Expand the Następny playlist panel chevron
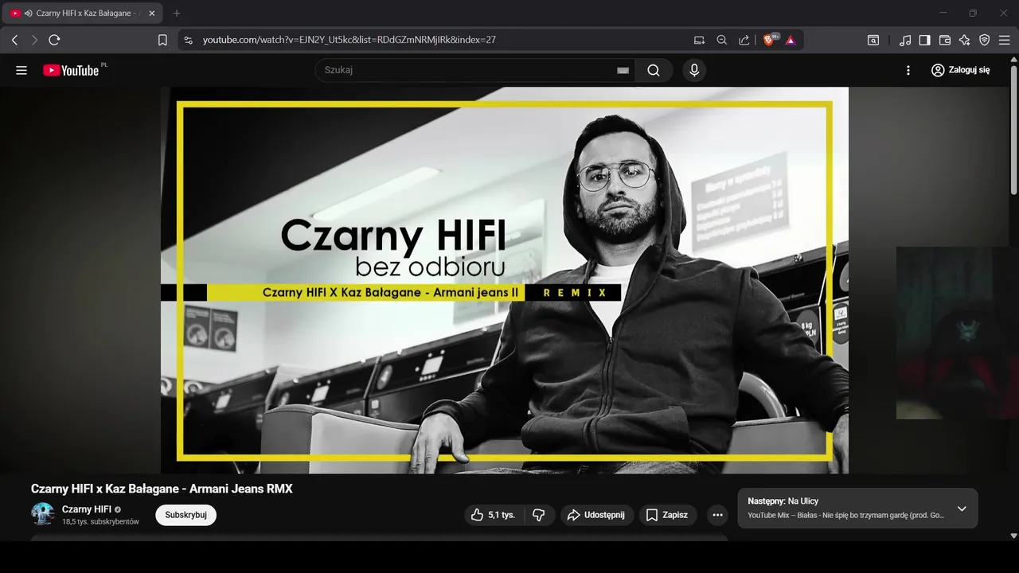Screen dimensions: 1019x573 point(962,509)
